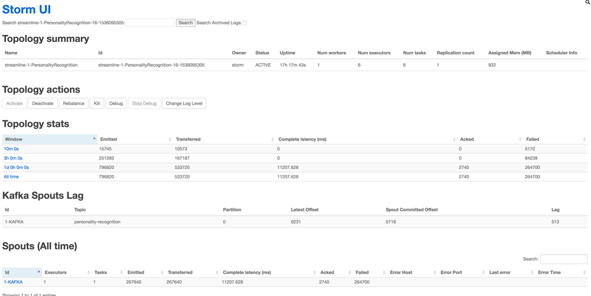The height and width of the screenshot is (296, 591).
Task: Focus the topology log search field
Action: (x=150, y=22)
